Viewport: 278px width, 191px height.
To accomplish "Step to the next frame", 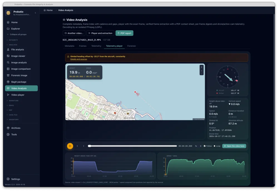I will point(84,146).
